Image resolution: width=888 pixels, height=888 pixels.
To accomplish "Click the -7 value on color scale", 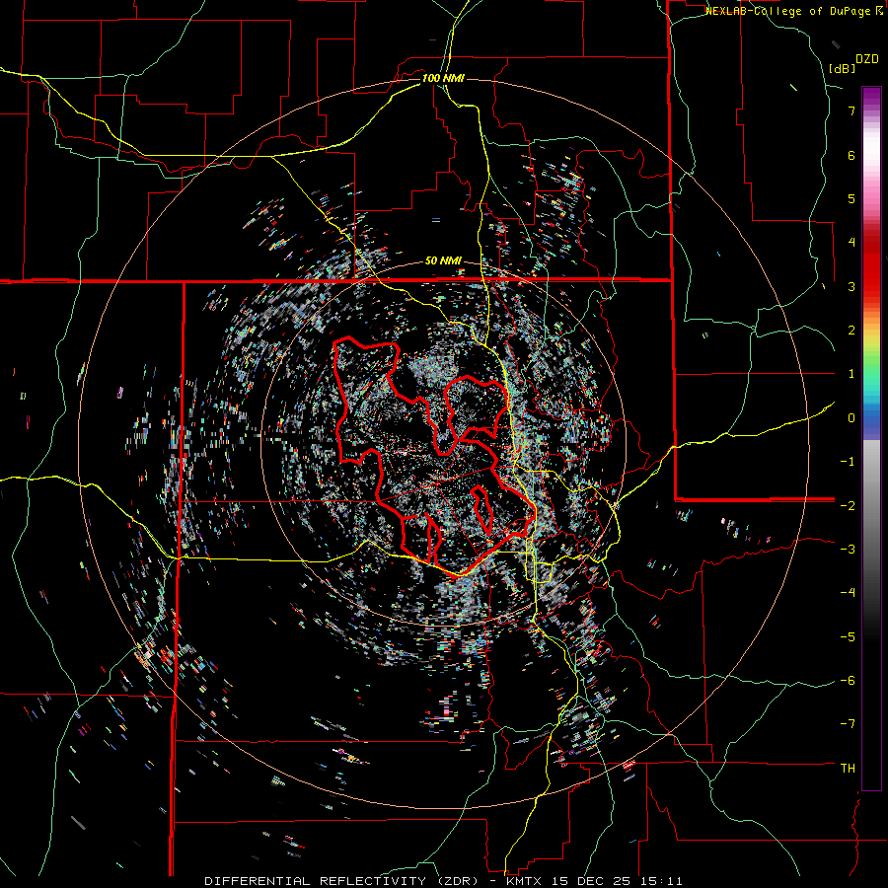I will coord(848,724).
